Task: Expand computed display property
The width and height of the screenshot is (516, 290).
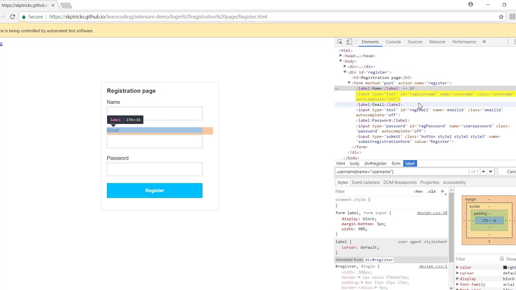Action: coord(458,279)
